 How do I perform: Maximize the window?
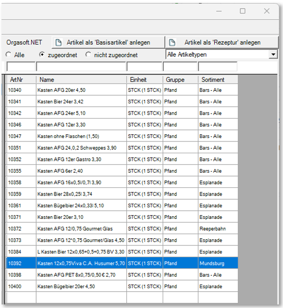point(242,11)
